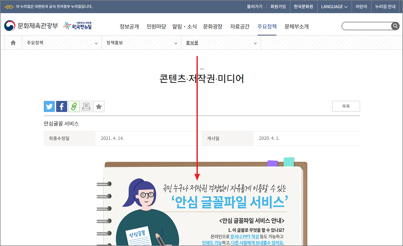Open the 알림·소식 menu

tap(184, 27)
